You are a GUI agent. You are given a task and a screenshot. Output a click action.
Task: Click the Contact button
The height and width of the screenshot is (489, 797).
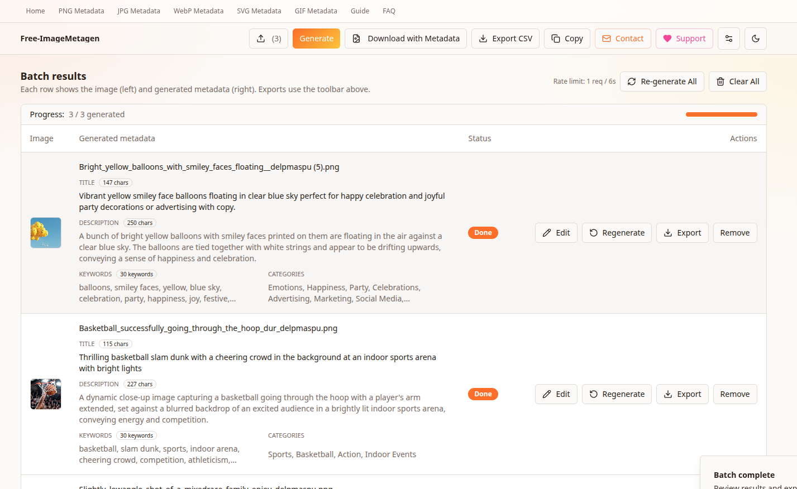tap(623, 39)
